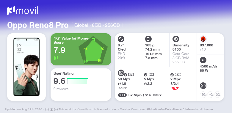Click the main camera icon
Viewport: 232px width, 113px height.
click(x=121, y=73)
